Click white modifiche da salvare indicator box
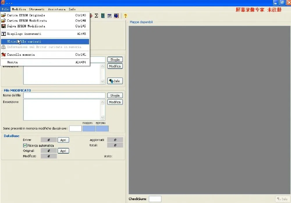The height and width of the screenshot is (203, 291). (76, 129)
